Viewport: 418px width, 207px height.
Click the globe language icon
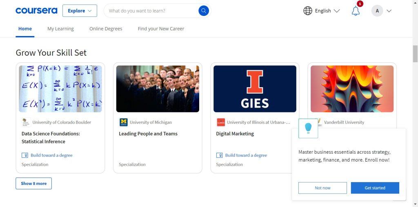[x=308, y=11]
